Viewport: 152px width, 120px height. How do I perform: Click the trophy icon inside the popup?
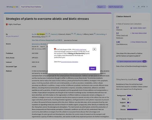(55, 49)
